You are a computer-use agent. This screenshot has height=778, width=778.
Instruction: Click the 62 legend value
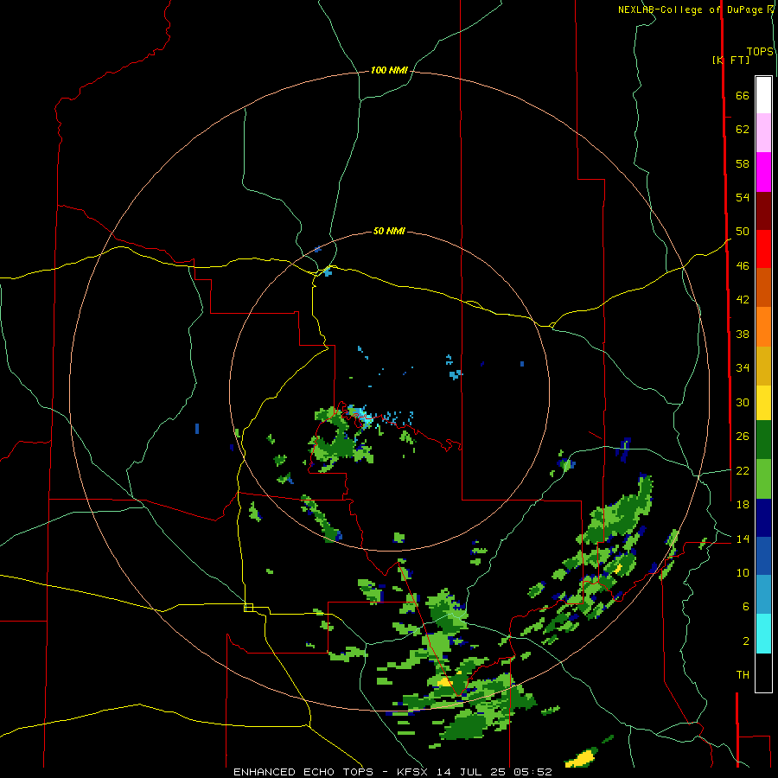click(x=743, y=130)
